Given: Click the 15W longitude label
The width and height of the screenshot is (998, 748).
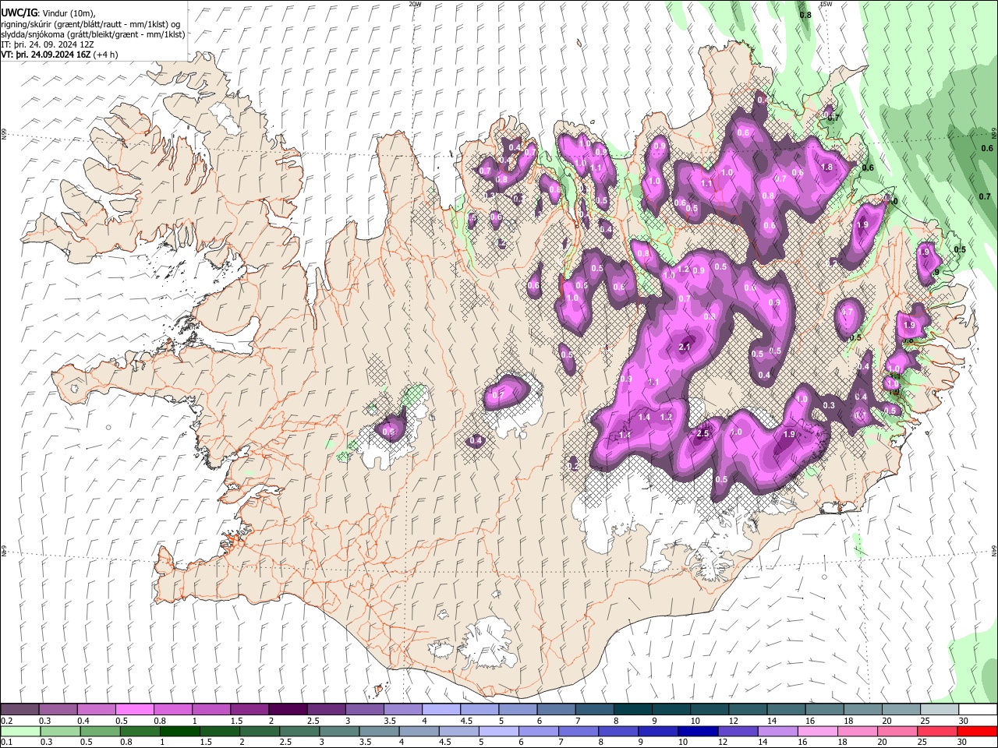Looking at the screenshot, I should pos(826,4).
